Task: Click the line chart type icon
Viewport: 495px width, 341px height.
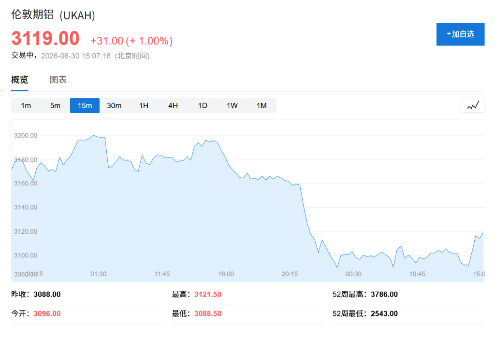Action: pos(473,105)
